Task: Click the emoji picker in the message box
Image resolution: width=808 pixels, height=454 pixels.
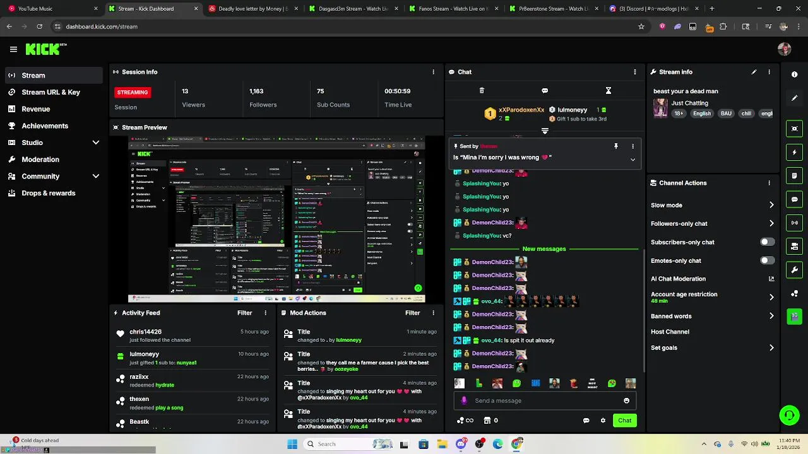Action: [626, 400]
